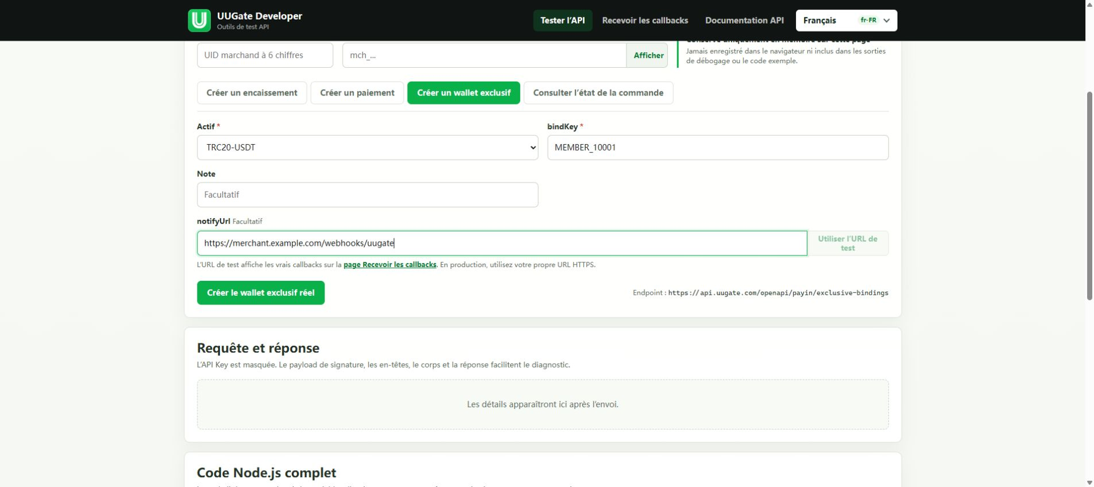Image resolution: width=1094 pixels, height=487 pixels.
Task: Select the Créer un paiement tab
Action: [357, 93]
